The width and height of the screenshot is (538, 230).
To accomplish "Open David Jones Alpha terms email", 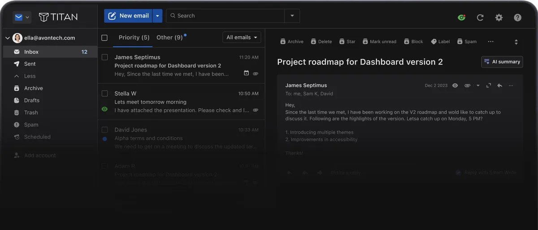I will [181, 138].
